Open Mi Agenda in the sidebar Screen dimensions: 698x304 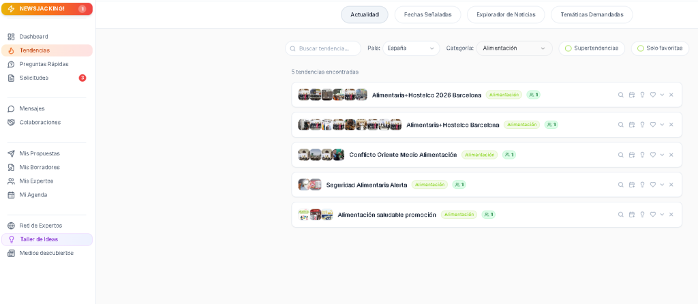[x=33, y=195]
